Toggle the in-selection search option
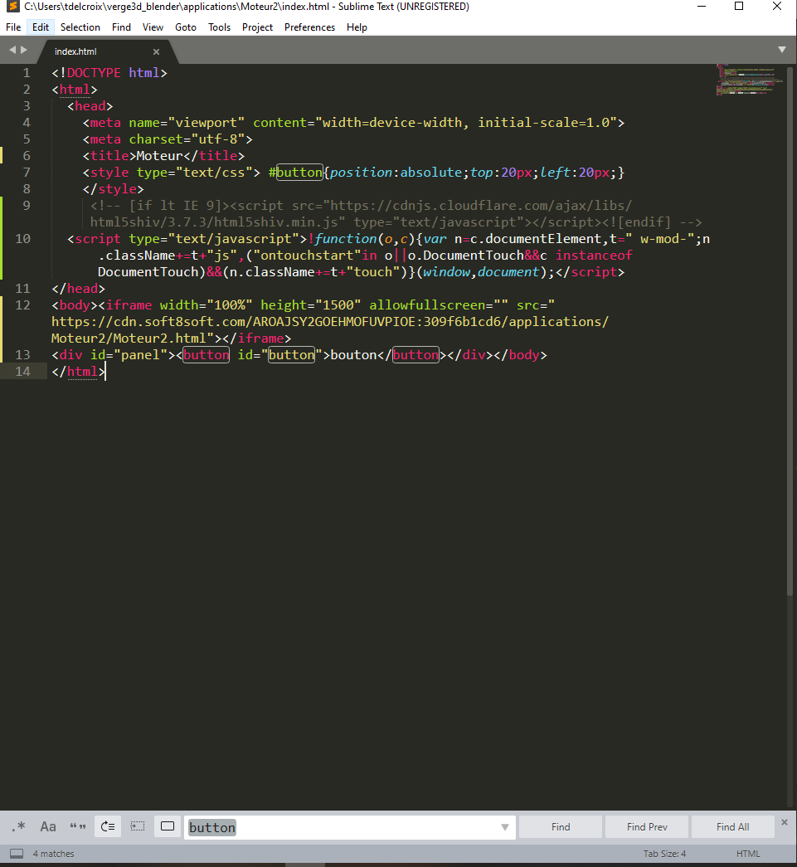Screen dimensions: 797x867 [138, 826]
